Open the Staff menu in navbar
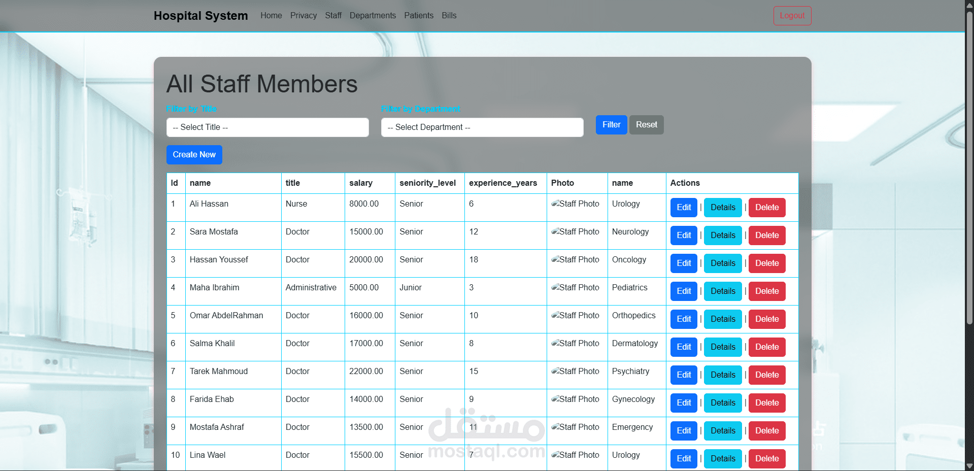Viewport: 974px width, 471px height. coord(333,16)
